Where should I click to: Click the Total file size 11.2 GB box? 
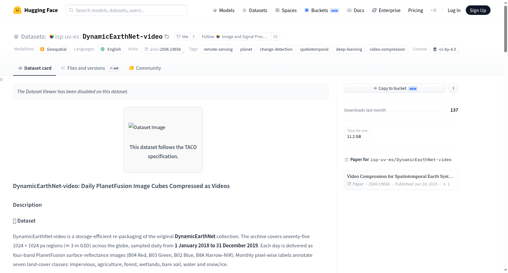click(358, 133)
